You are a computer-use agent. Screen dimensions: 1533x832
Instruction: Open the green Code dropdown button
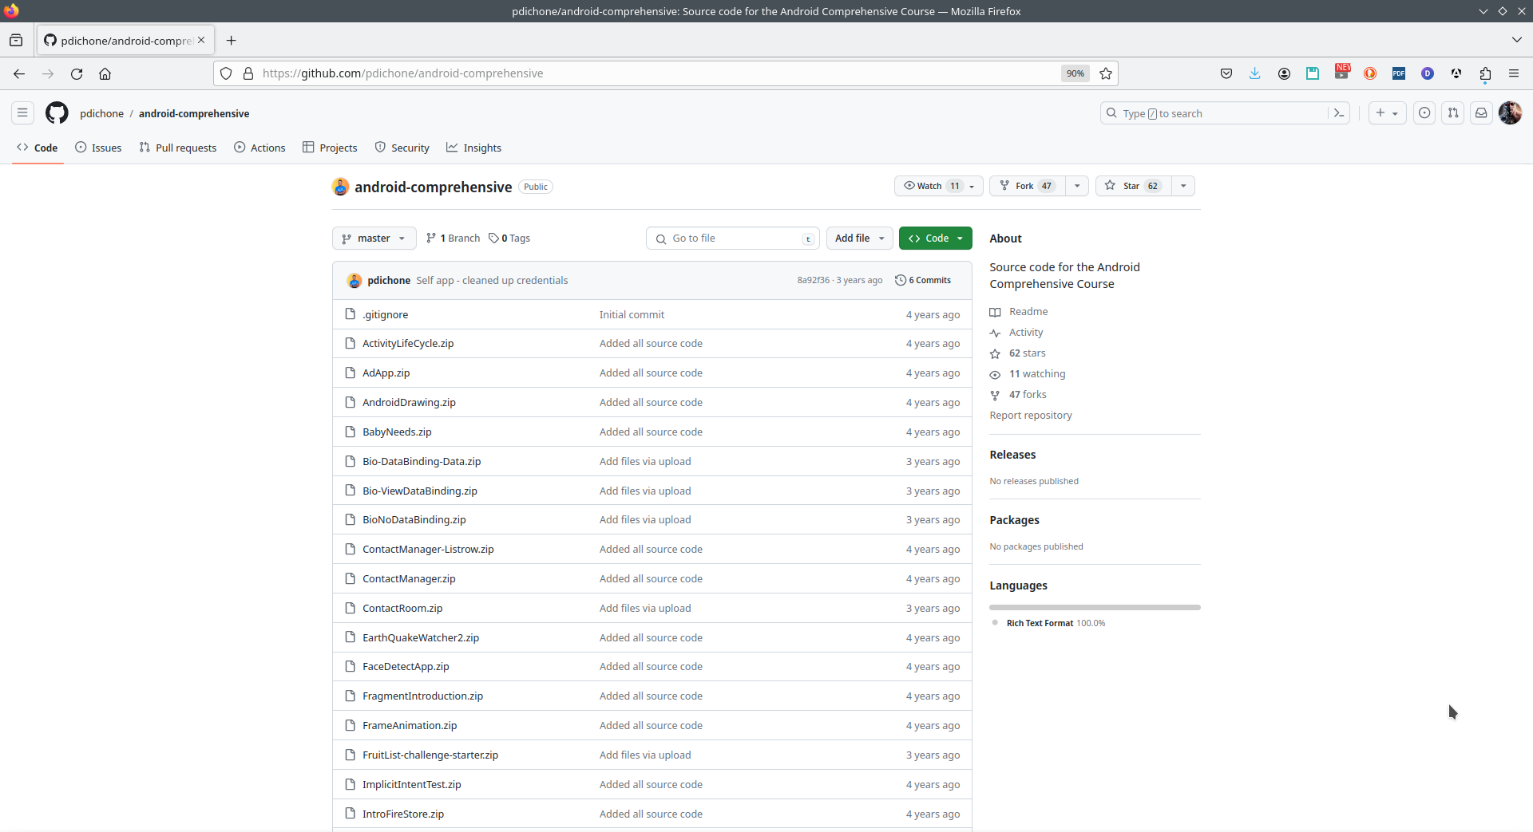point(935,239)
